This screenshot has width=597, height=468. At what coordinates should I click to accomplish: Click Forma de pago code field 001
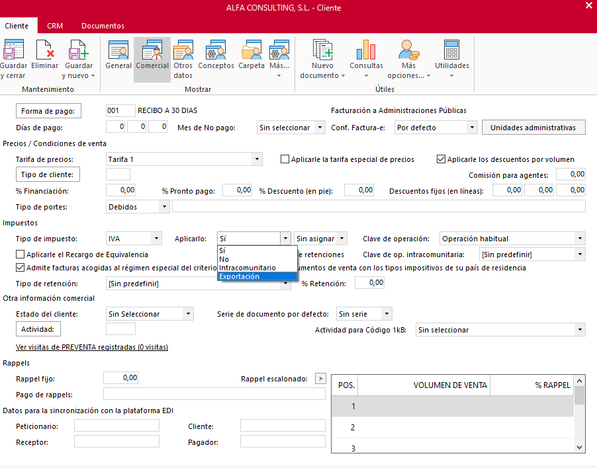coord(120,110)
